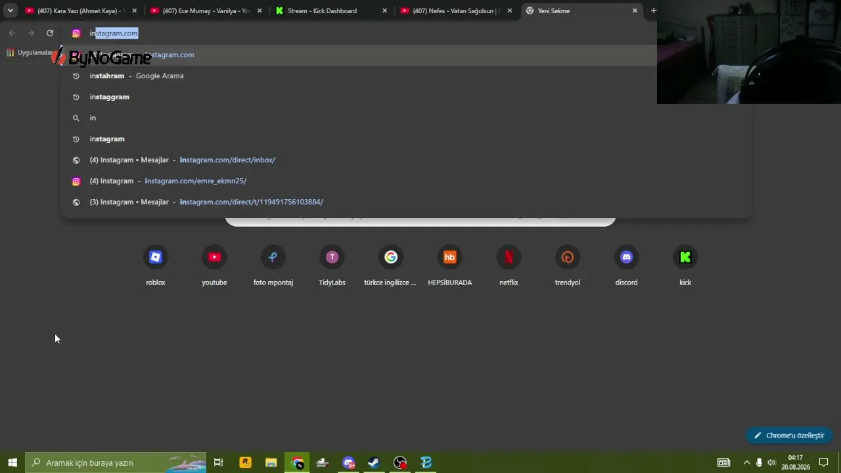
Task: Open the instagram.com/emre_ekmn25/ suggestion
Action: [x=406, y=181]
